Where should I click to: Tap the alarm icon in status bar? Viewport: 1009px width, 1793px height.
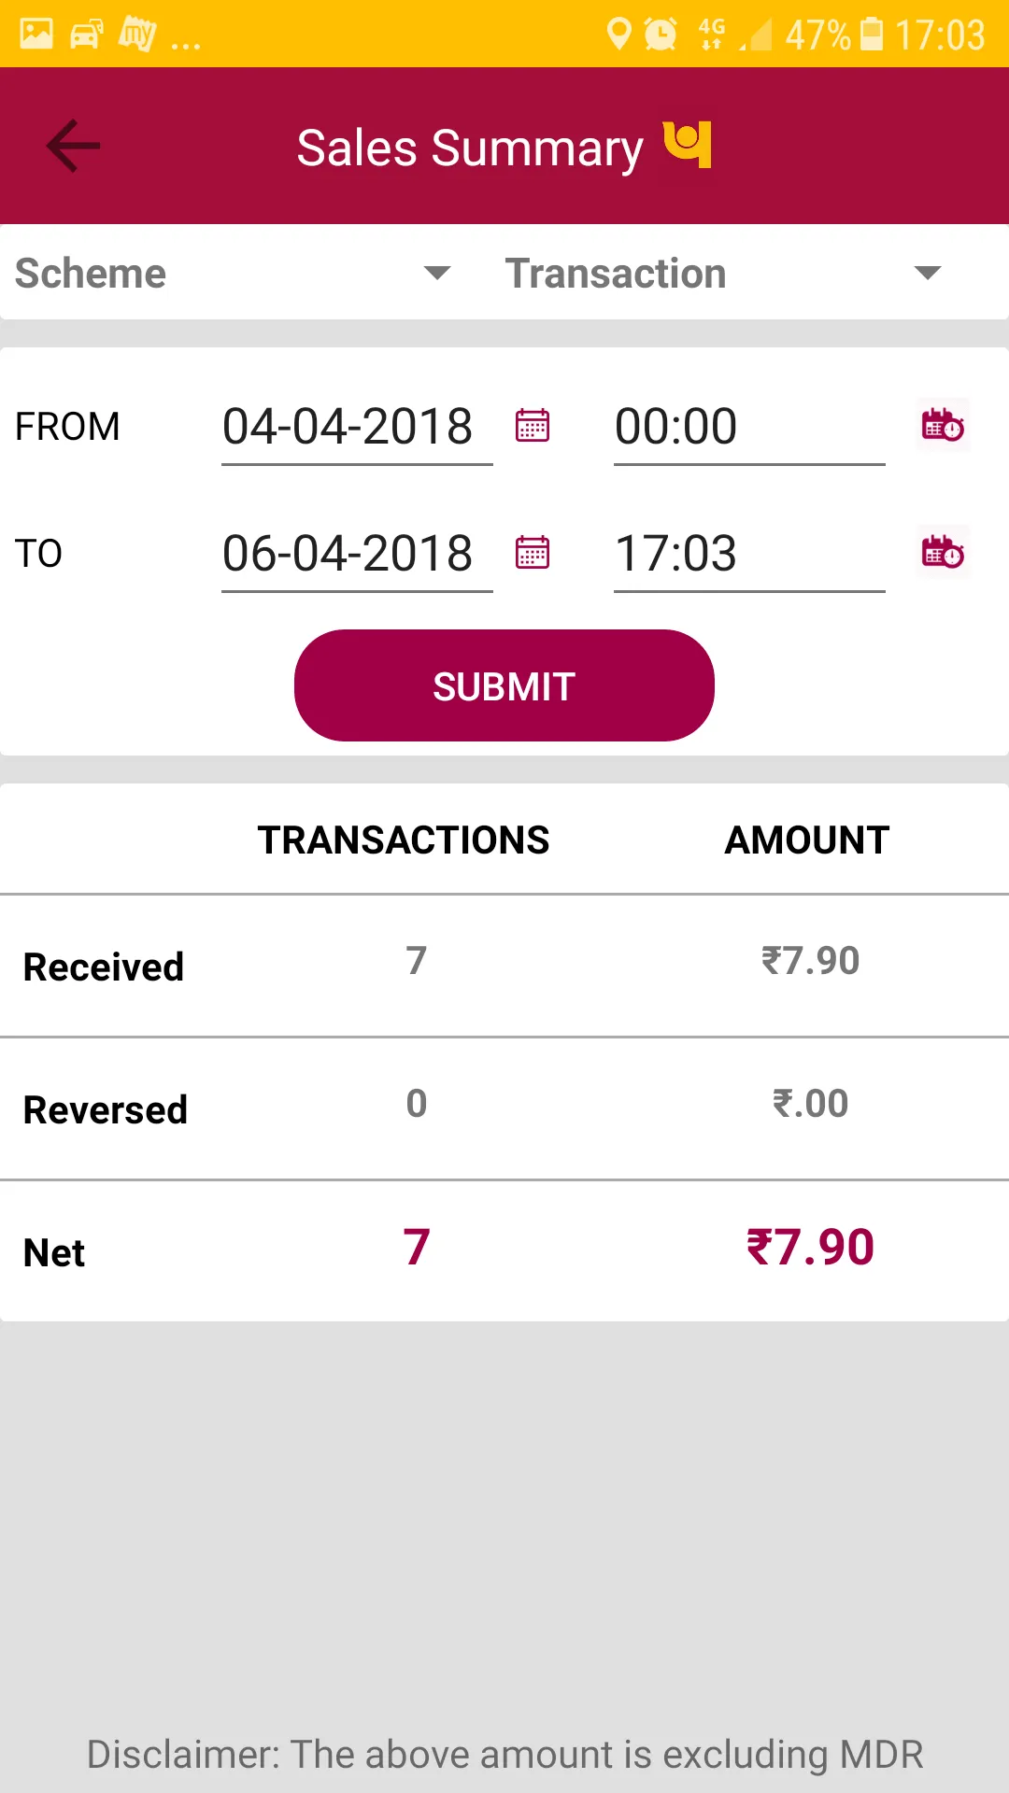[x=661, y=35]
